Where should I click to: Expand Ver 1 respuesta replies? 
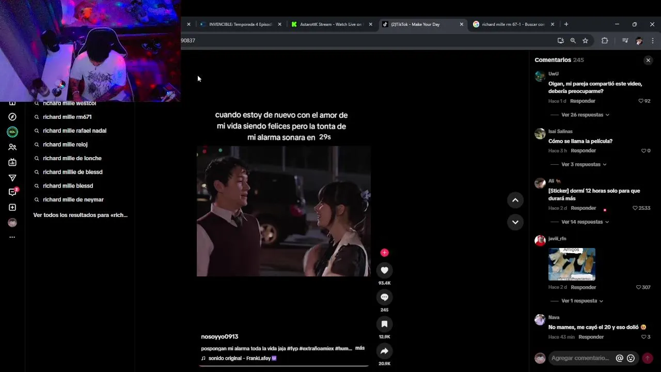pos(582,301)
